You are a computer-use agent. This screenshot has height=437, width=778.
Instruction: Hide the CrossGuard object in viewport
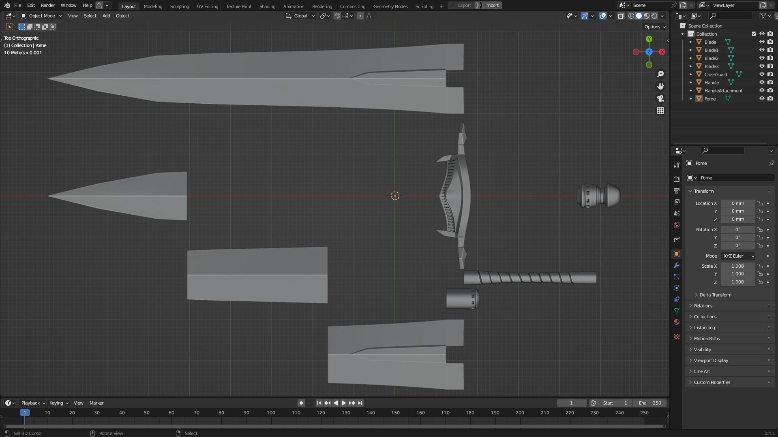pyautogui.click(x=761, y=74)
